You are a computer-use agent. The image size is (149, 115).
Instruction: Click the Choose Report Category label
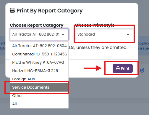click(37, 25)
